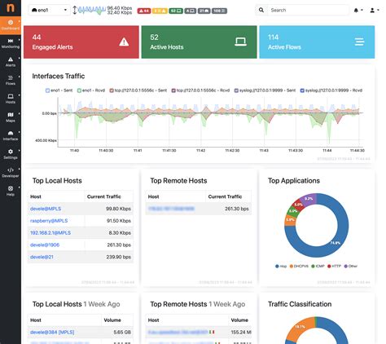Screen dimensions: 386x344
Task: Click the 91.50 Kbps traffic value
Action: [119, 221]
